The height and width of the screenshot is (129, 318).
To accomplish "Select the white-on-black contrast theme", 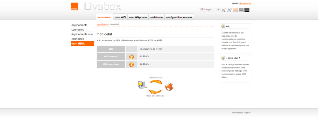I will coord(247,10).
